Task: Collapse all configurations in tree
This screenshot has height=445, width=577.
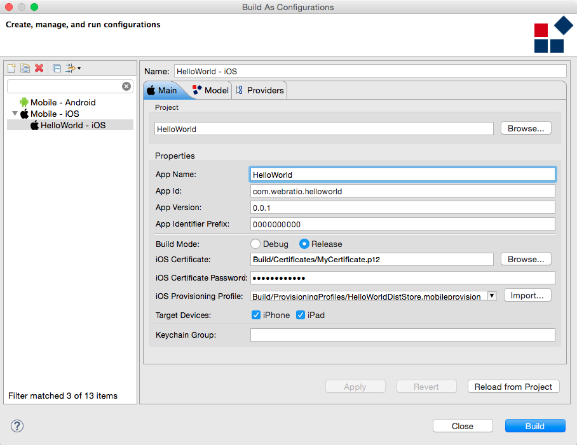Action: 57,69
